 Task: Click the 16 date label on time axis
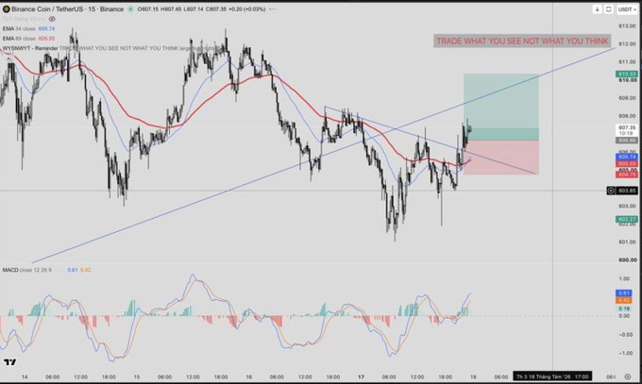coord(249,377)
